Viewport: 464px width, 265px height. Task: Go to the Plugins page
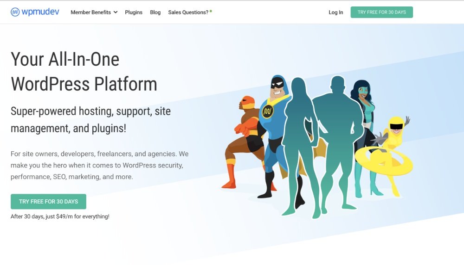tap(134, 12)
